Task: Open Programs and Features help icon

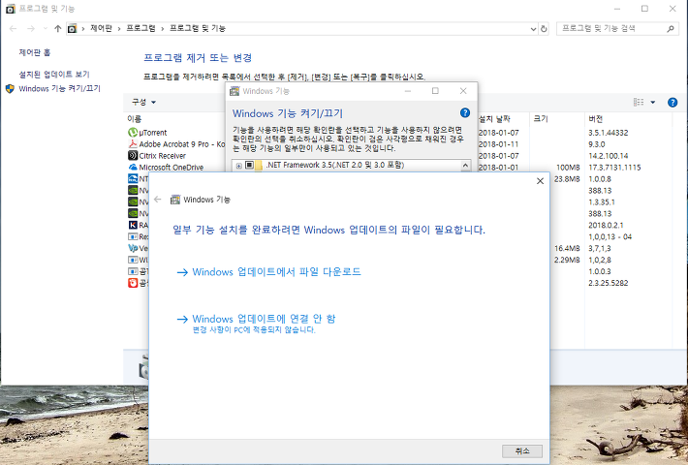Action: [672, 103]
